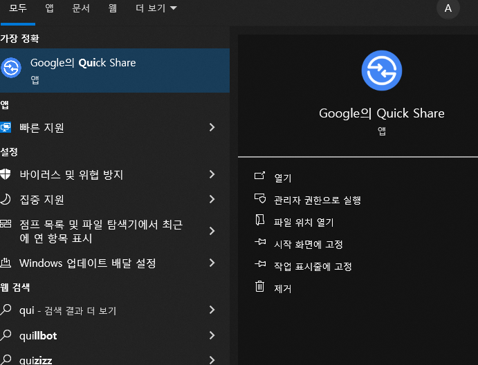
Task: Choose 제거 to uninstall
Action: pos(283,288)
